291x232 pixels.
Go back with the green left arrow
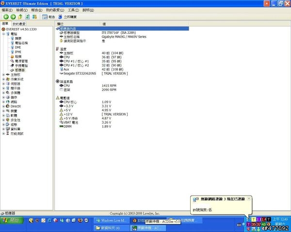[6, 17]
